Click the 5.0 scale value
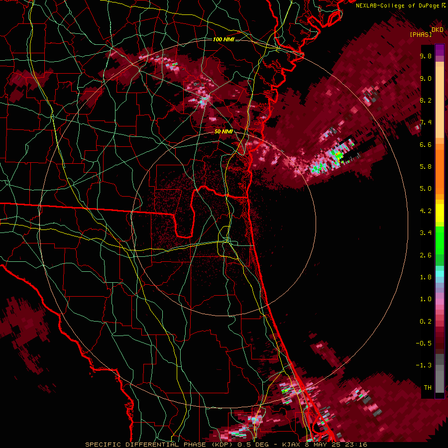The height and width of the screenshot is (448, 448). (426, 189)
